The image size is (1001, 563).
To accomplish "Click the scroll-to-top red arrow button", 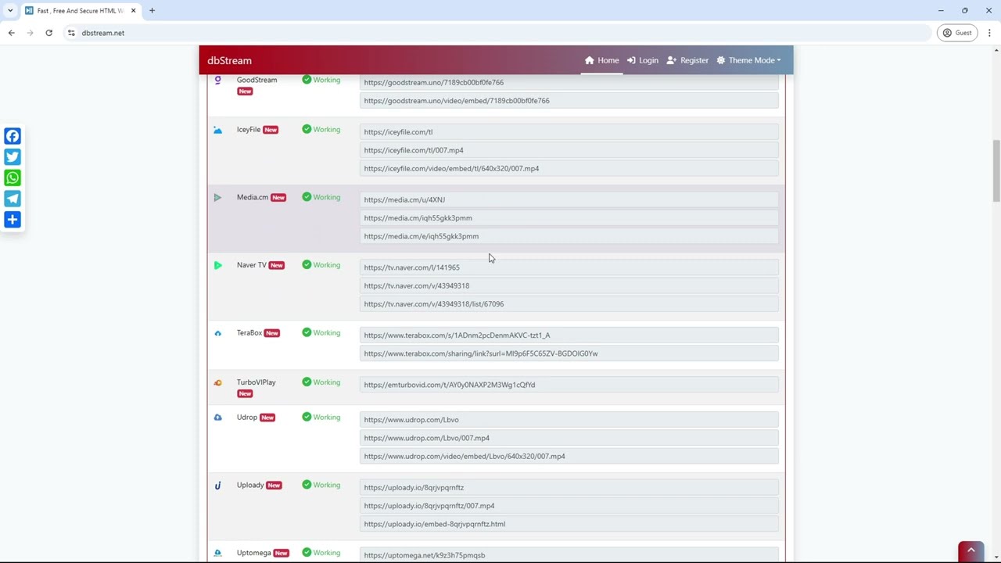I will coord(971,550).
